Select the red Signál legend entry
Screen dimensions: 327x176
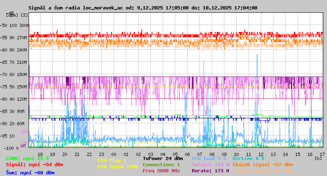pos(34,165)
